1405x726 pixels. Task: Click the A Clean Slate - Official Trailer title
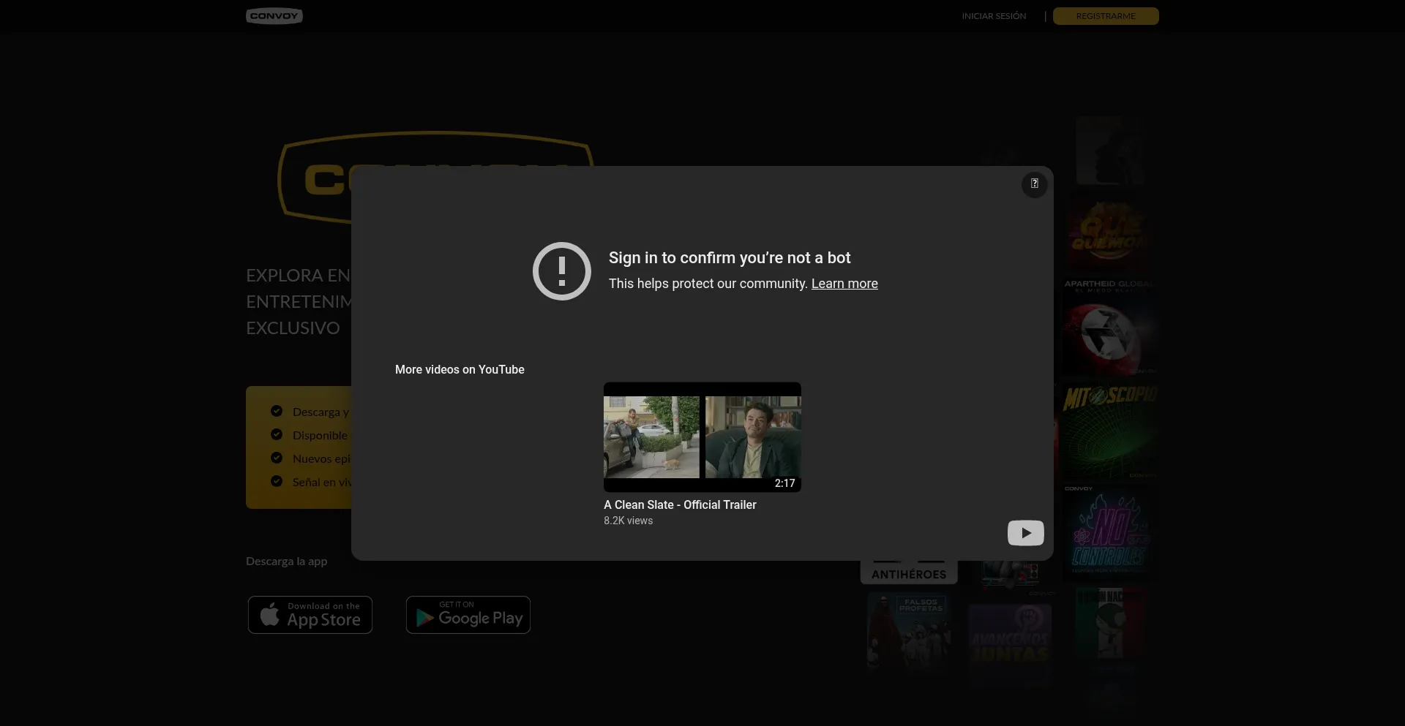point(680,504)
